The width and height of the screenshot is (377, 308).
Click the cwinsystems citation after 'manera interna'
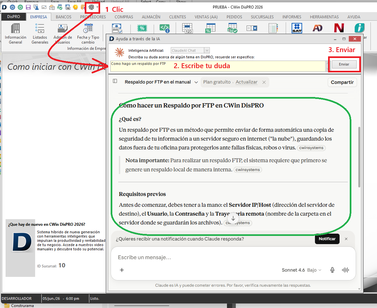(x=248, y=170)
